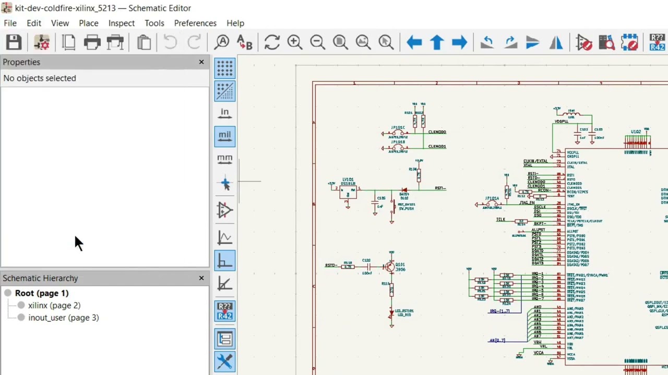Switch units to millimeters
This screenshot has width=668, height=375.
click(225, 159)
